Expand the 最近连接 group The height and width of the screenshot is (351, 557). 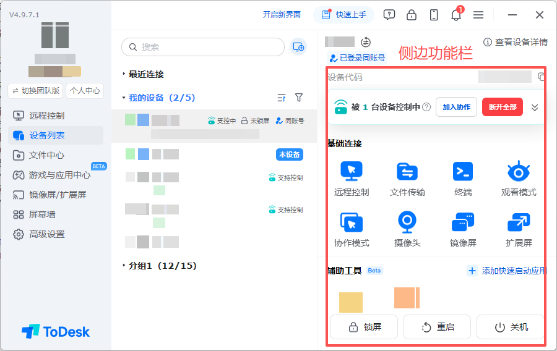coord(124,74)
